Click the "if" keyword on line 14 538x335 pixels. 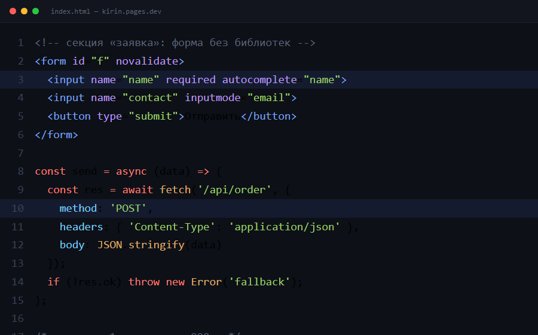(54, 282)
